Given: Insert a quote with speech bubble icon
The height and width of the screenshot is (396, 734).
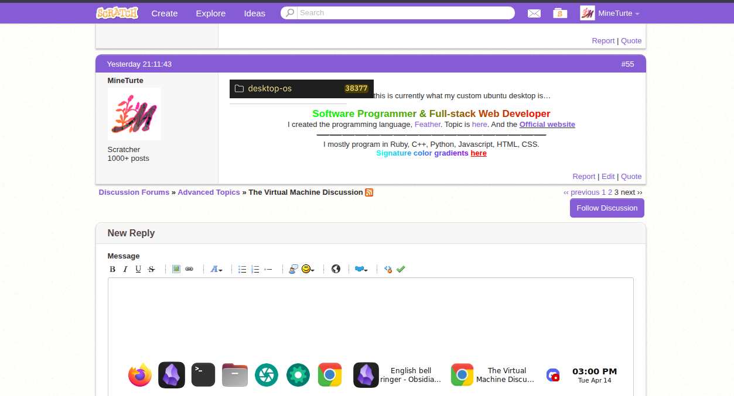Looking at the screenshot, I should (x=293, y=269).
